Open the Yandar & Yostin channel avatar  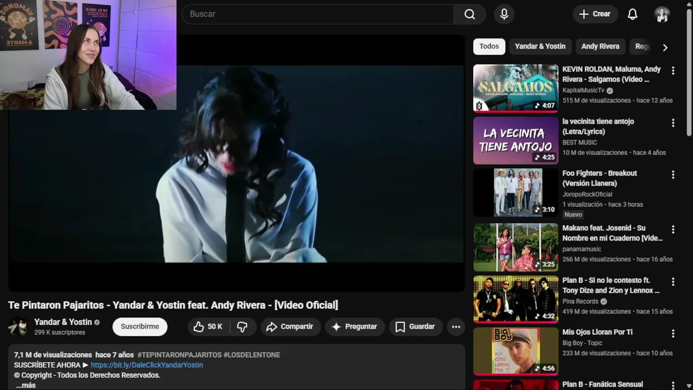[x=18, y=327]
